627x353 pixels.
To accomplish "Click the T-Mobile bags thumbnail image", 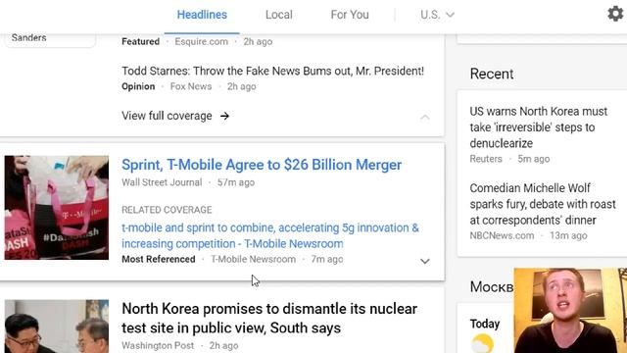I will pyautogui.click(x=57, y=207).
